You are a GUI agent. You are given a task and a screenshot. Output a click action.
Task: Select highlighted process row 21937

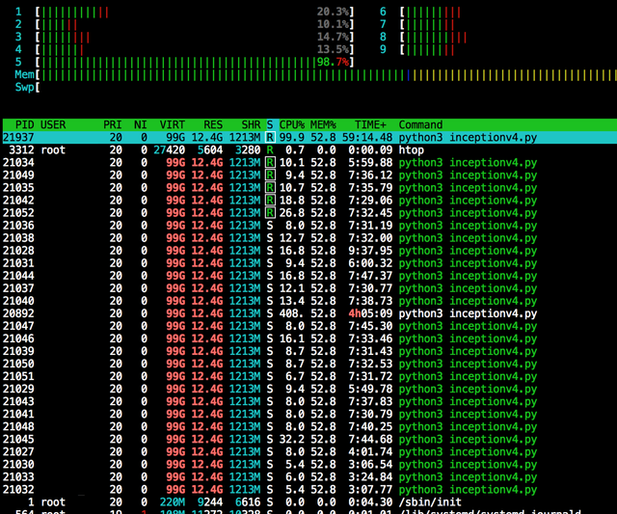click(x=308, y=137)
